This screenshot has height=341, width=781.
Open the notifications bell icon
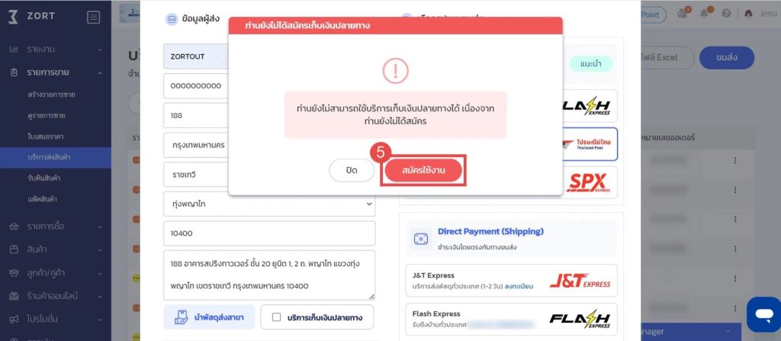(x=704, y=14)
